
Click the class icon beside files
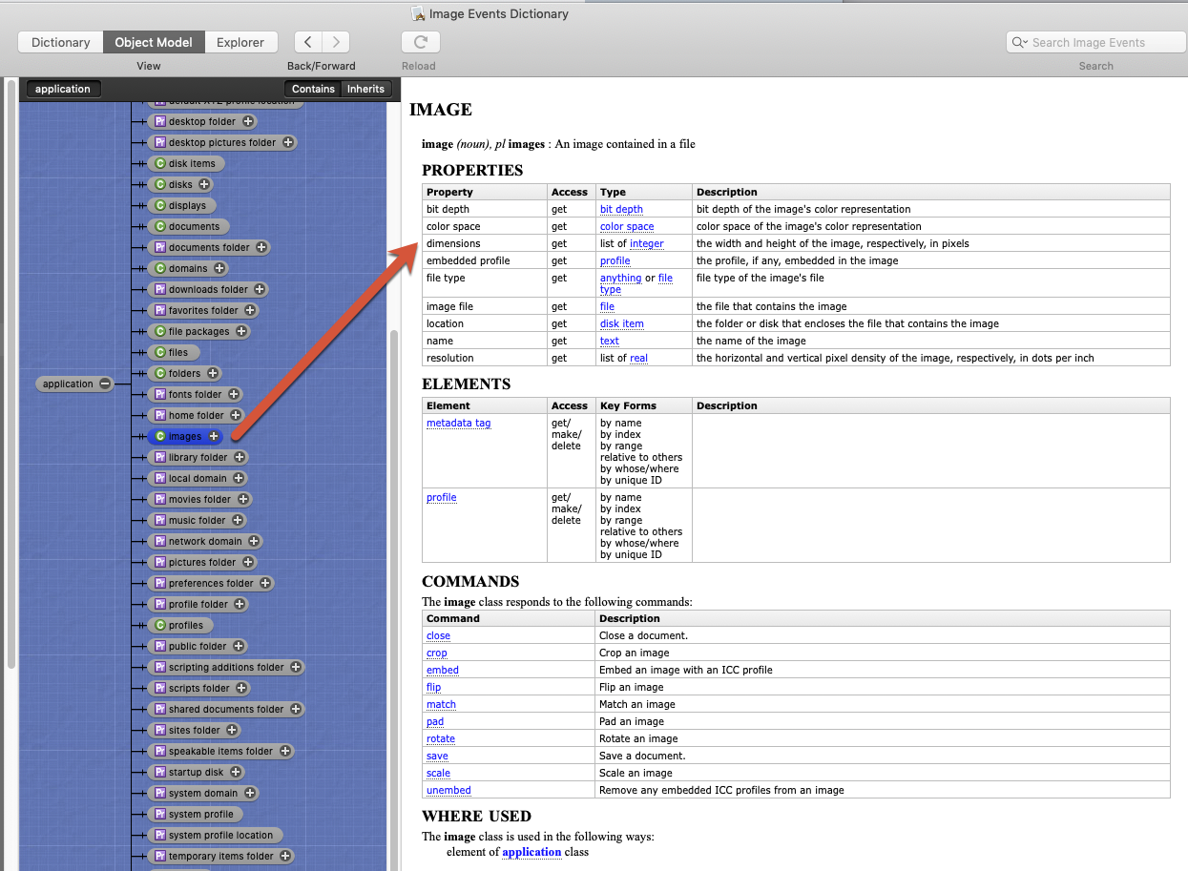pyautogui.click(x=160, y=353)
